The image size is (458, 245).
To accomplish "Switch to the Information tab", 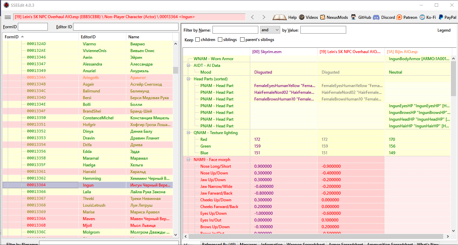I will (271, 244).
